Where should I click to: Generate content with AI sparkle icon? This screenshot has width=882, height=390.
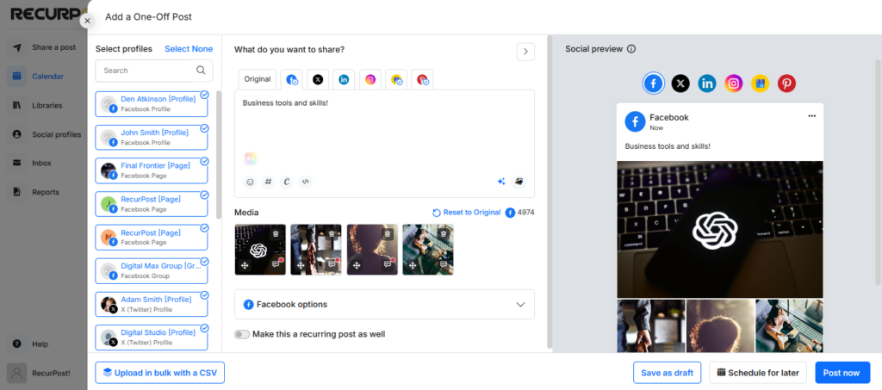pos(501,182)
